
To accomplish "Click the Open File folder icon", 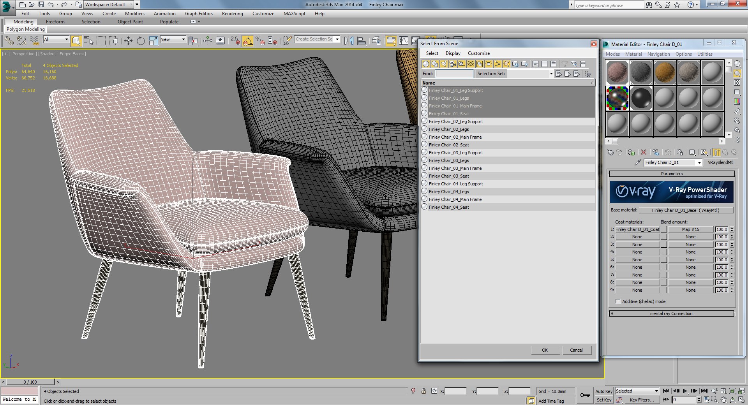I will click(32, 5).
